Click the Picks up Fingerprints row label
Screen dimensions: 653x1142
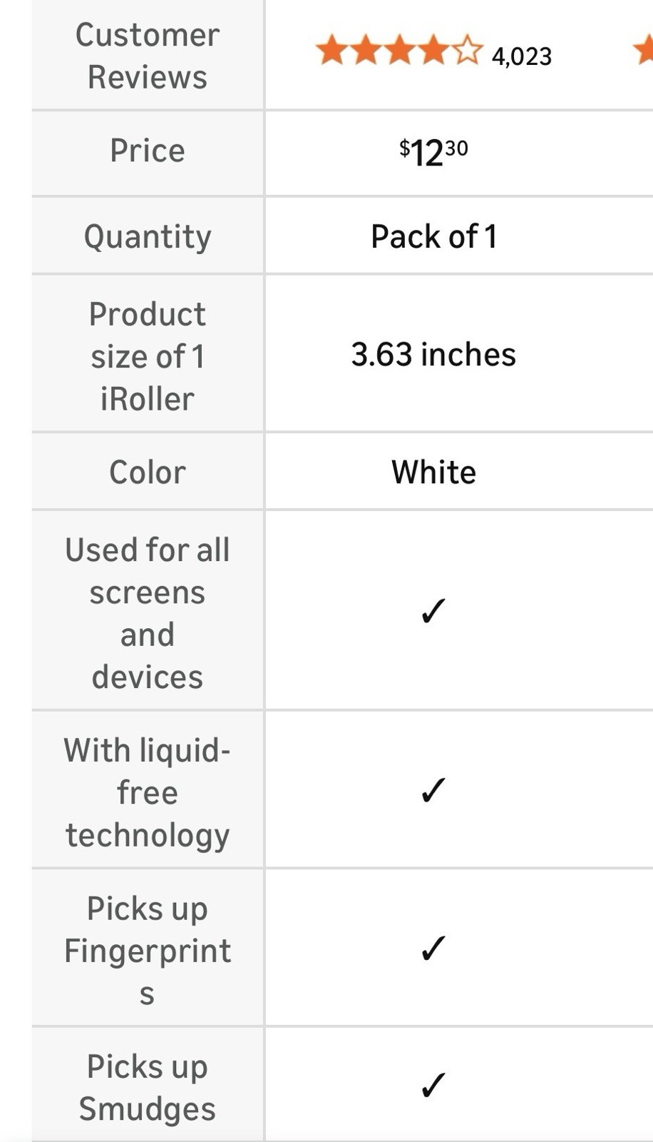(148, 951)
